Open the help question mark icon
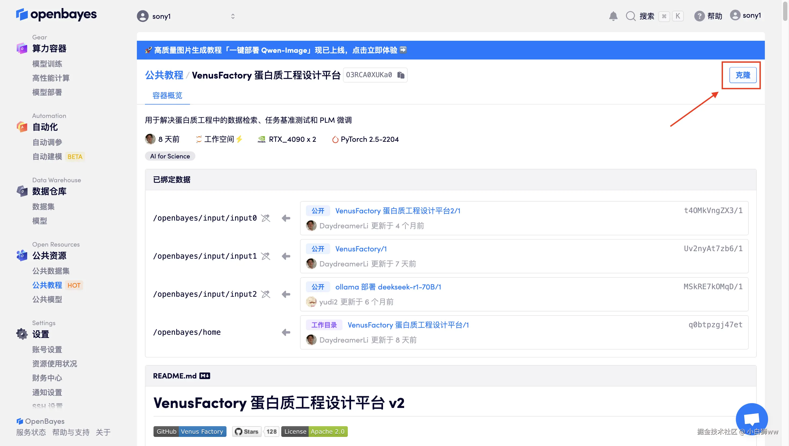 click(699, 16)
